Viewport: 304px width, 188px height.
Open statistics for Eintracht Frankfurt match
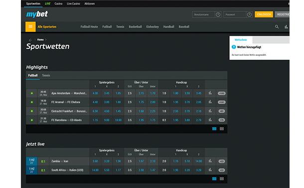click(x=210, y=111)
